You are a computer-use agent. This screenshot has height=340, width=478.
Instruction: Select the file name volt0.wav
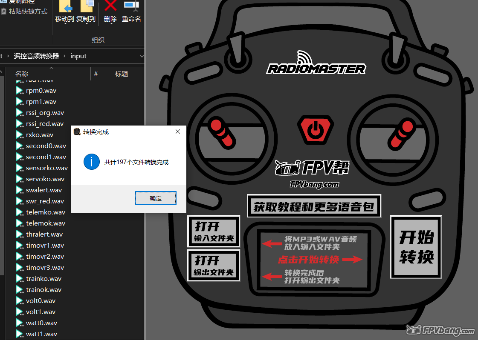pyautogui.click(x=41, y=301)
